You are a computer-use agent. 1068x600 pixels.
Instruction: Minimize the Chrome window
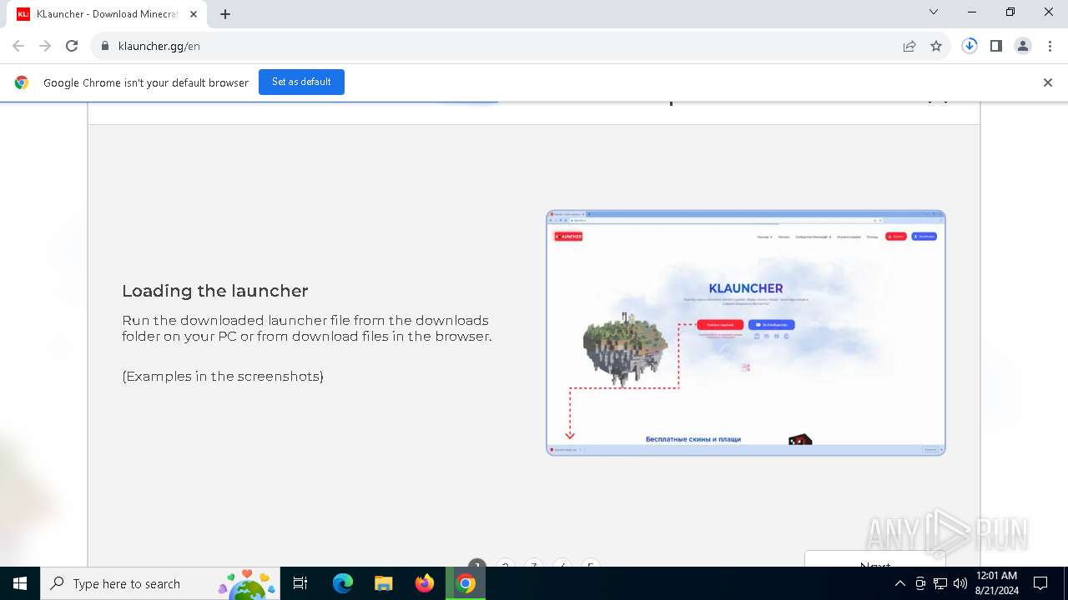point(972,12)
